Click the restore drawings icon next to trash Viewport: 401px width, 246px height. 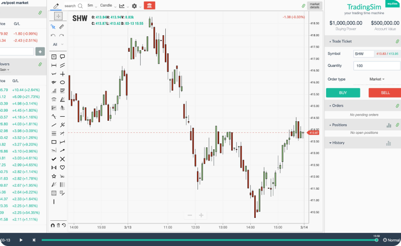[64, 225]
